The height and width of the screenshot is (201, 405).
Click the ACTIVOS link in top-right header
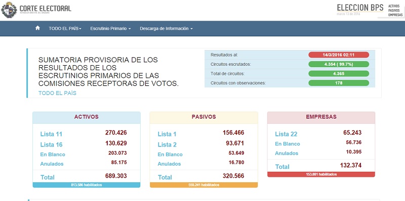pyautogui.click(x=394, y=6)
